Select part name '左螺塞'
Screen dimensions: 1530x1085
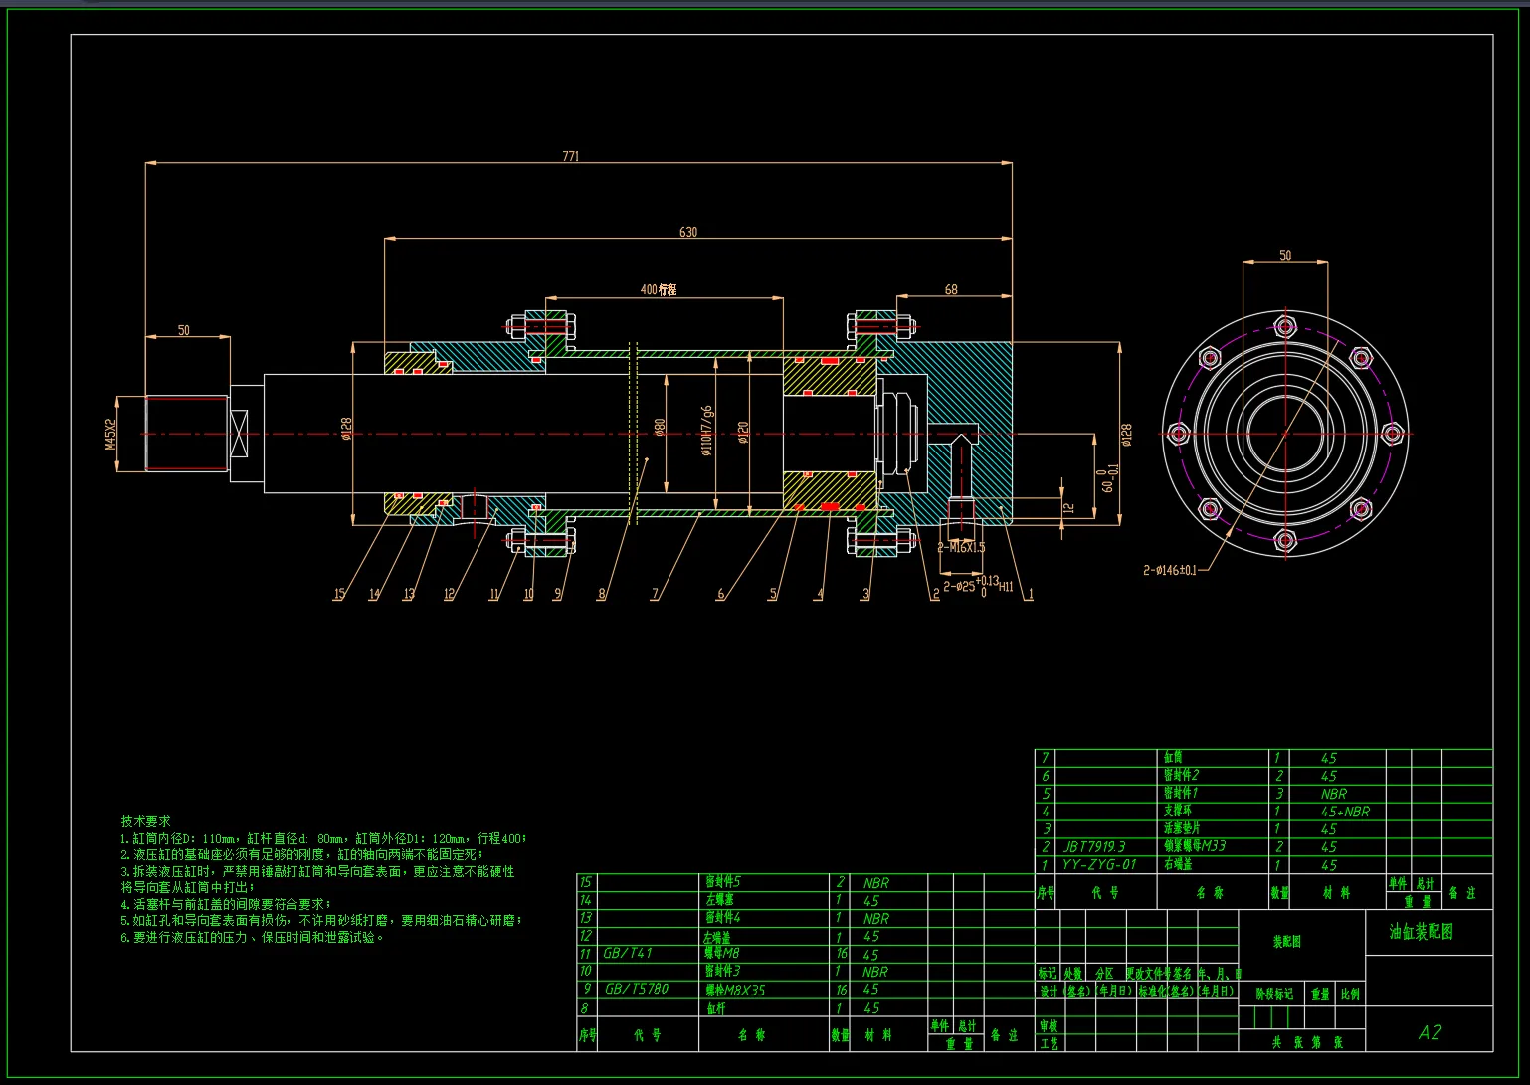[x=720, y=899]
